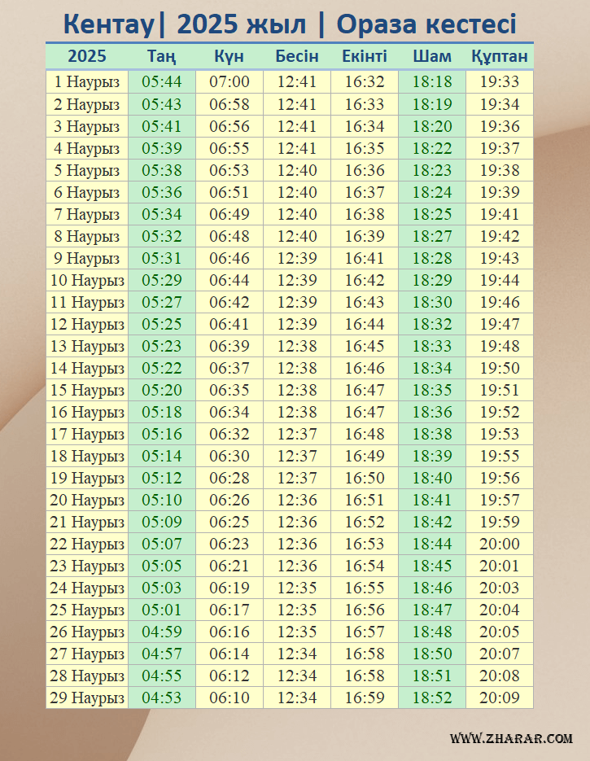Image resolution: width=590 pixels, height=761 pixels.
Task: Select the 1 Наурыз date cell
Action: pyautogui.click(x=86, y=82)
